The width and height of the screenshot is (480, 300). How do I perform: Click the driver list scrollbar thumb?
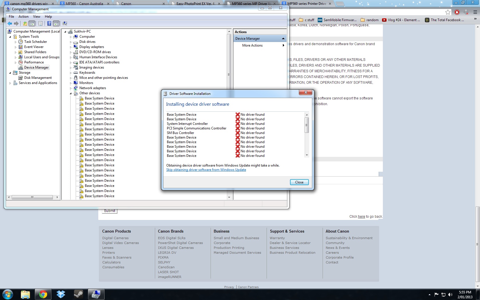click(307, 125)
